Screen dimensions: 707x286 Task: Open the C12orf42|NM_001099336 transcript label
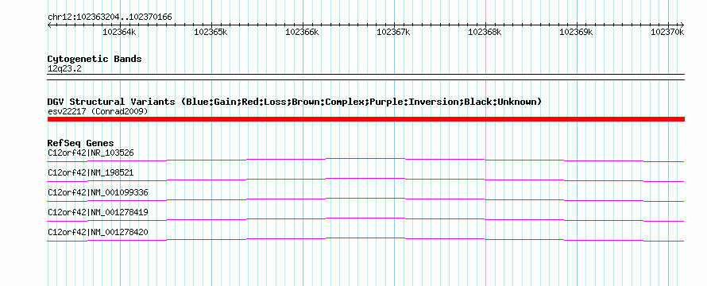coord(98,192)
